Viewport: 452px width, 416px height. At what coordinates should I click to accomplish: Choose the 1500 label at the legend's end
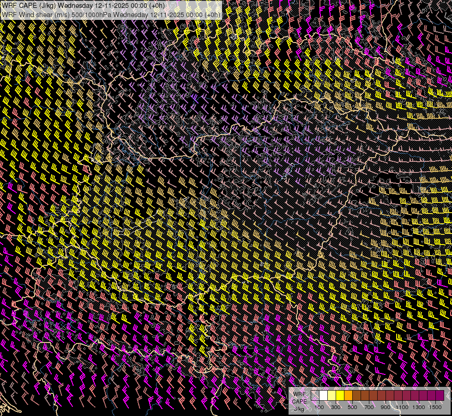[x=435, y=407]
